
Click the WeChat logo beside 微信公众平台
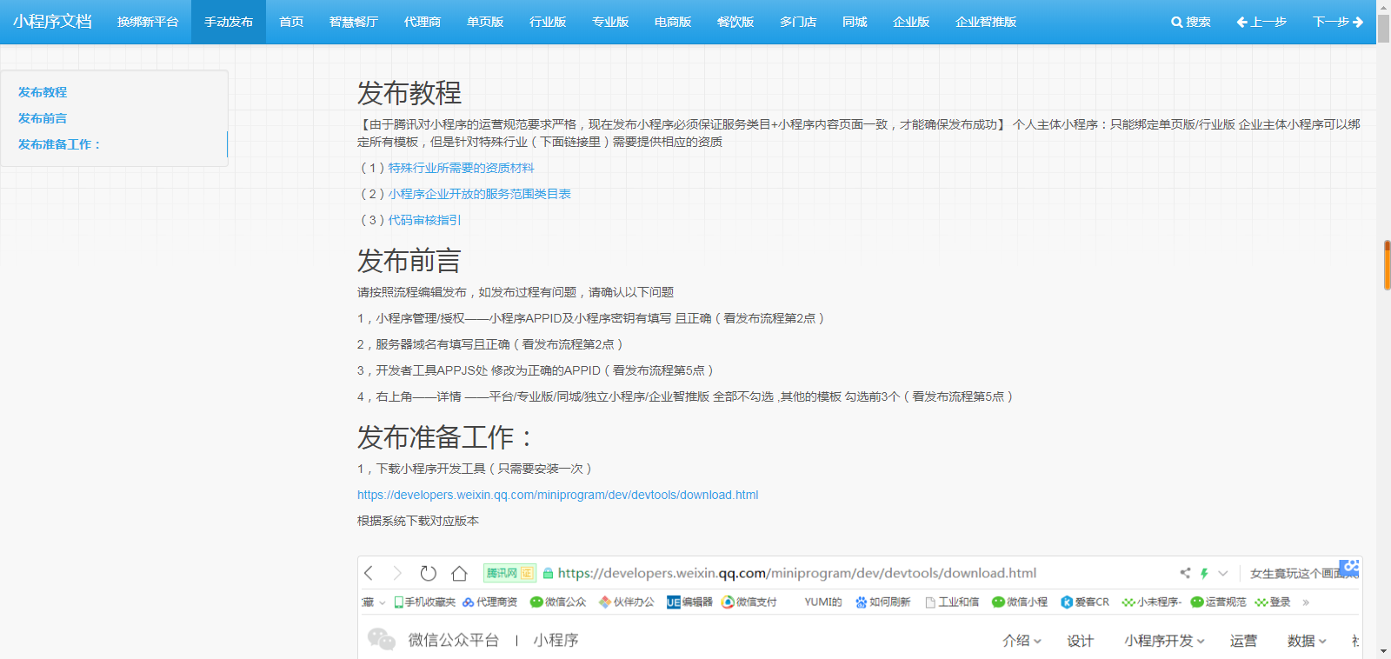(381, 640)
